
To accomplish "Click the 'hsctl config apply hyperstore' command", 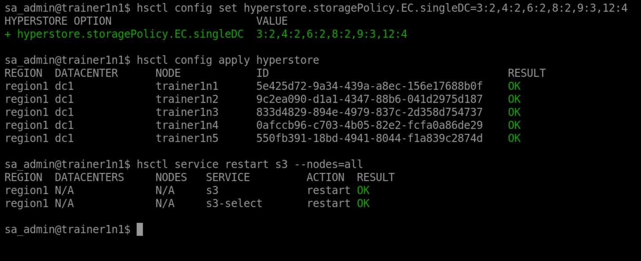I will (x=228, y=60).
